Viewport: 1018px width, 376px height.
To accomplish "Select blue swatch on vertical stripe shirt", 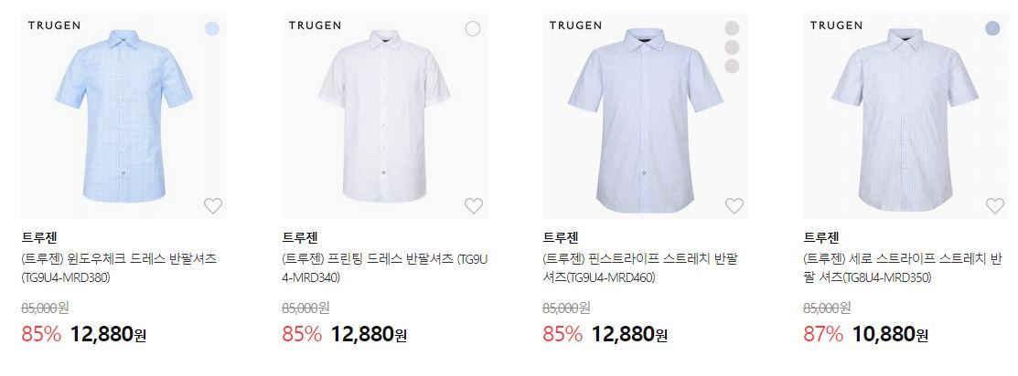I will 992,28.
